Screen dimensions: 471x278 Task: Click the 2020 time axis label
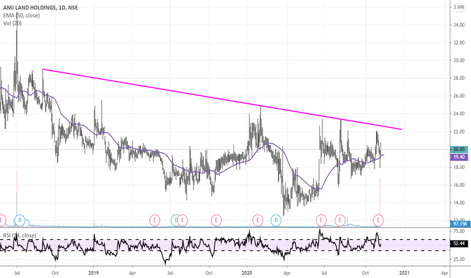pyautogui.click(x=247, y=273)
